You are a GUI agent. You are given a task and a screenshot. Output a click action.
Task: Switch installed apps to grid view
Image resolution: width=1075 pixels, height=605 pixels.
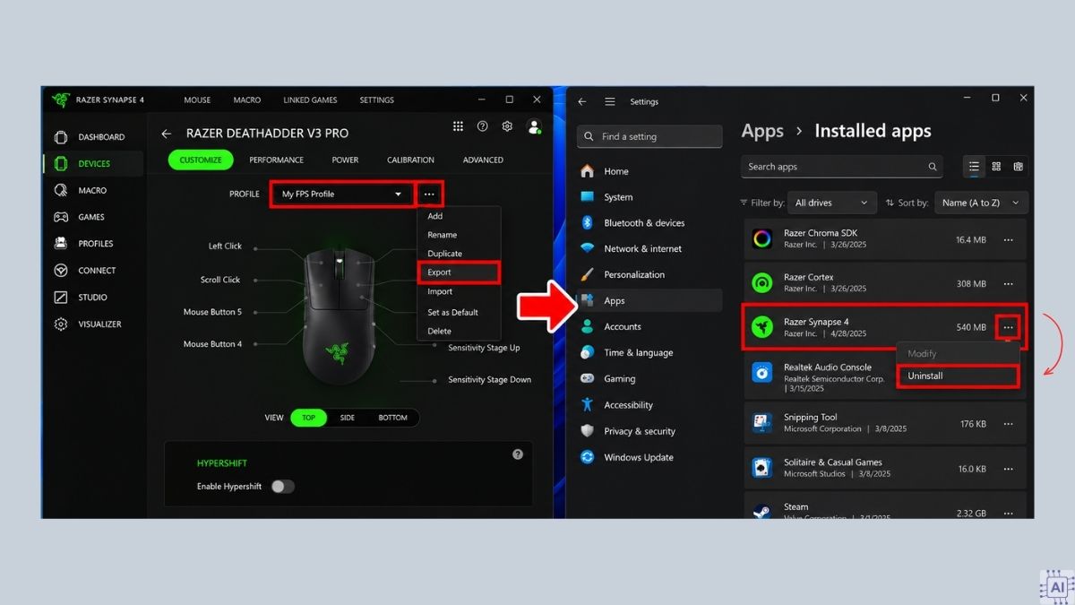coord(996,167)
